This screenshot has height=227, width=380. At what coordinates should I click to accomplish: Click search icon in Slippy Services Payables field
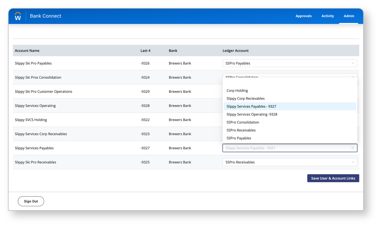point(353,148)
